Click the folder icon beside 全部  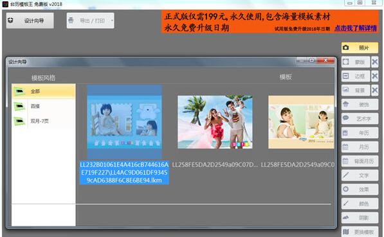coord(19,91)
